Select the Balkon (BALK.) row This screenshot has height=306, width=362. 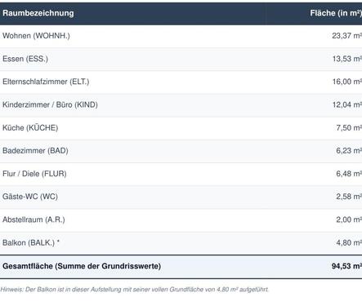181,243
